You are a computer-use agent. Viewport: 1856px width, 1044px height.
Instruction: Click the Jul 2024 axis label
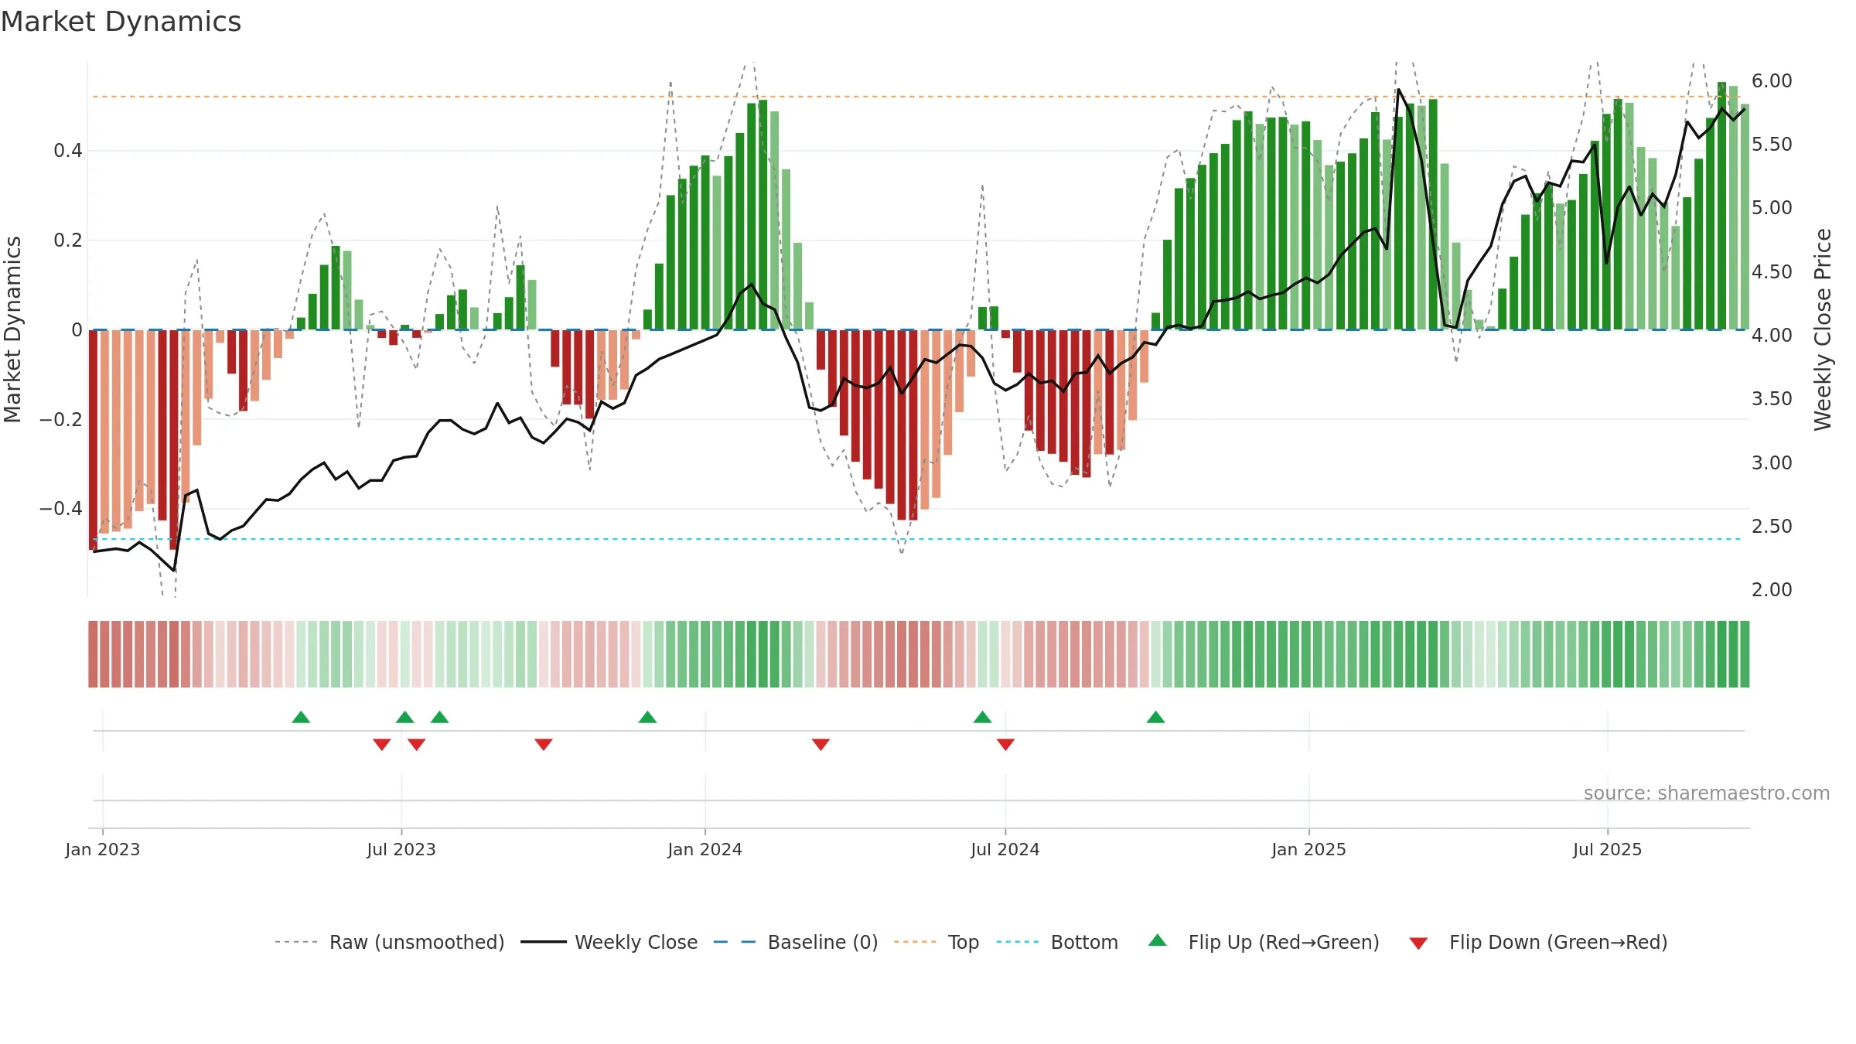[1005, 849]
